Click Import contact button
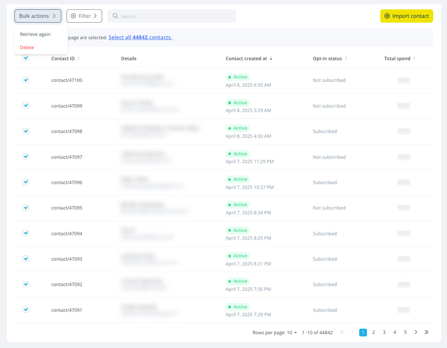The width and height of the screenshot is (447, 348). coord(406,16)
